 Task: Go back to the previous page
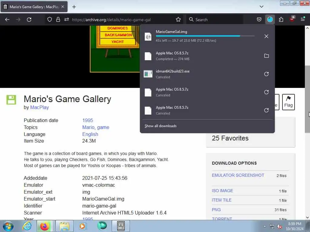coord(7,20)
